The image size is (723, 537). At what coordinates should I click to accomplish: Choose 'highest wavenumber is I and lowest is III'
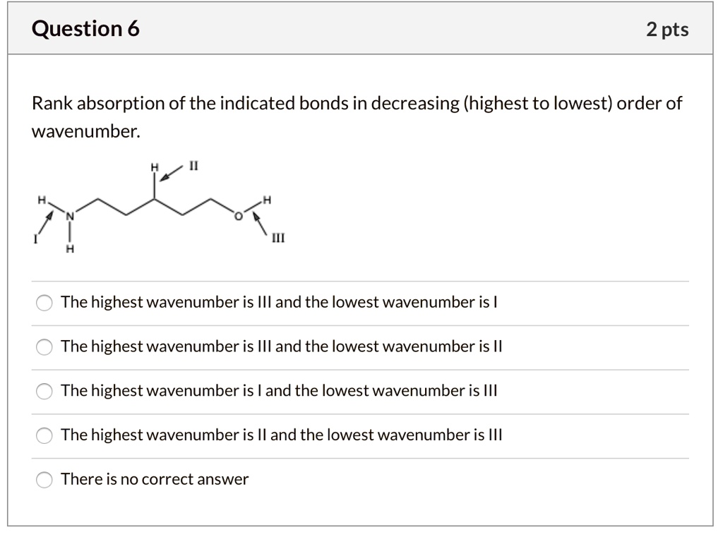coord(44,391)
